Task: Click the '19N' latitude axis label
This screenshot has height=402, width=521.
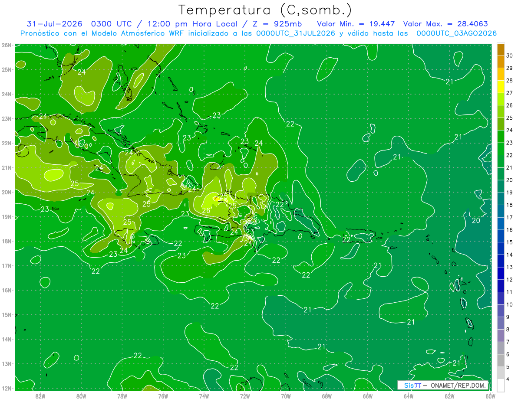Action: (x=7, y=216)
